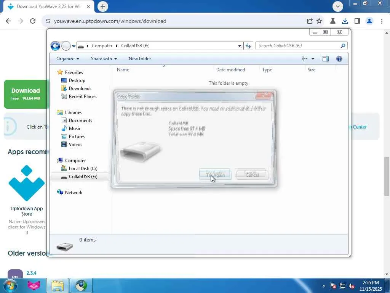The image size is (390, 293).
Task: Open the recent locations dropdown arrow
Action: [x=74, y=46]
